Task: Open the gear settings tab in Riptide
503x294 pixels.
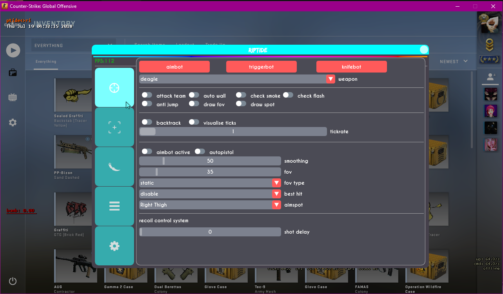Action: pyautogui.click(x=114, y=246)
